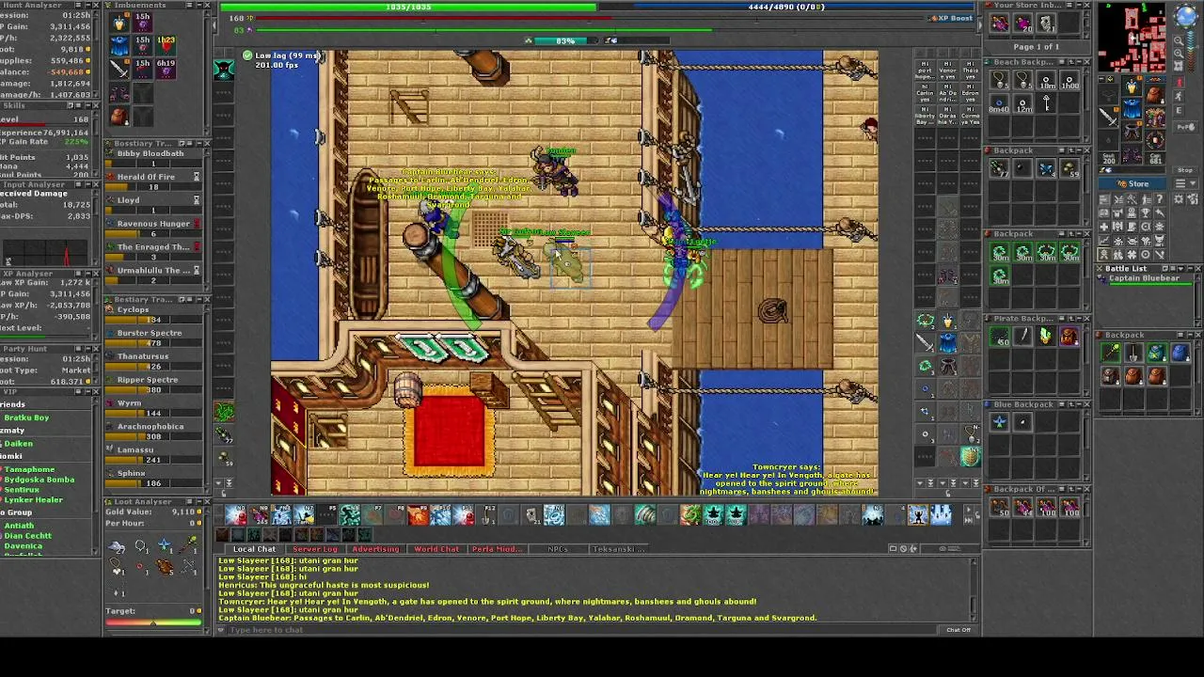Viewport: 1204px width, 677px height.
Task: Select the sword in the equipment weapon slot
Action: (1110, 117)
